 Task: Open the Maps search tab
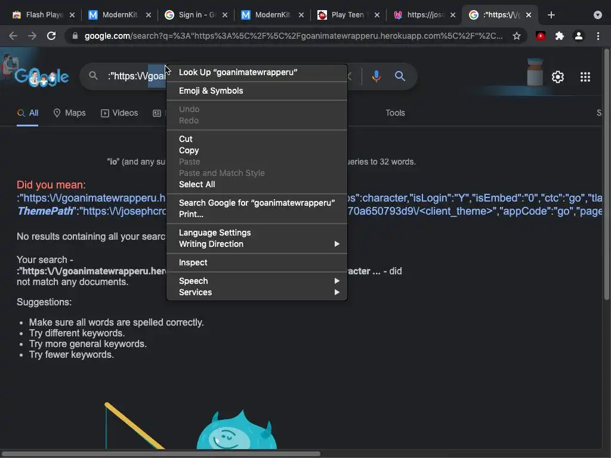coord(69,113)
